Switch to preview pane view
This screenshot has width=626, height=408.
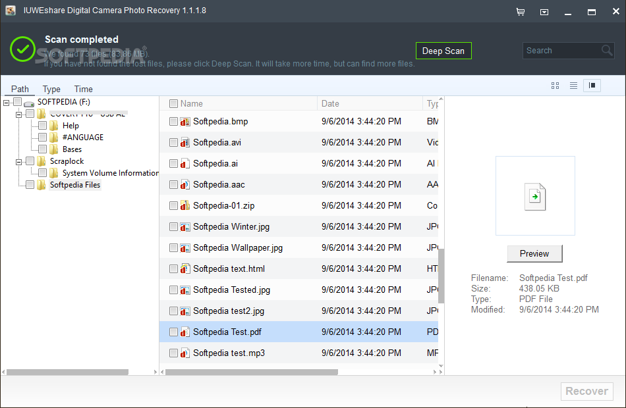point(592,86)
